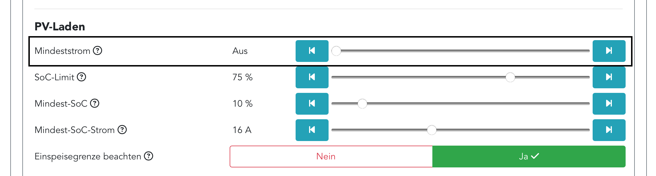Screen dimensions: 656x176
Task: Raise Mindest-SoC using the right step button
Action: coord(609,103)
